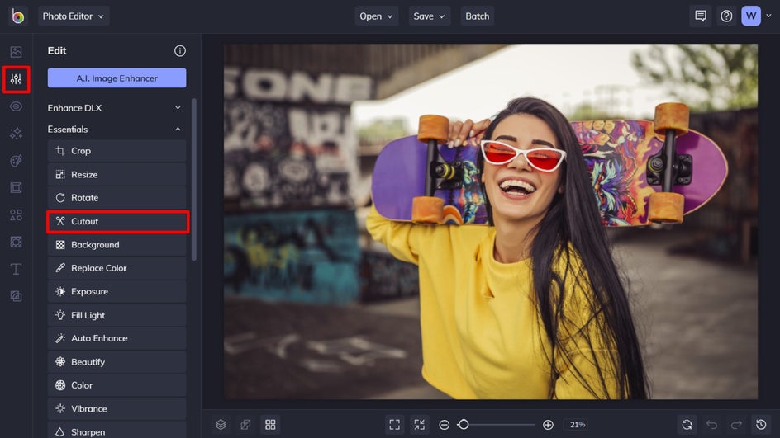This screenshot has height=438, width=780.
Task: Open the Frames section icon
Action: click(16, 188)
